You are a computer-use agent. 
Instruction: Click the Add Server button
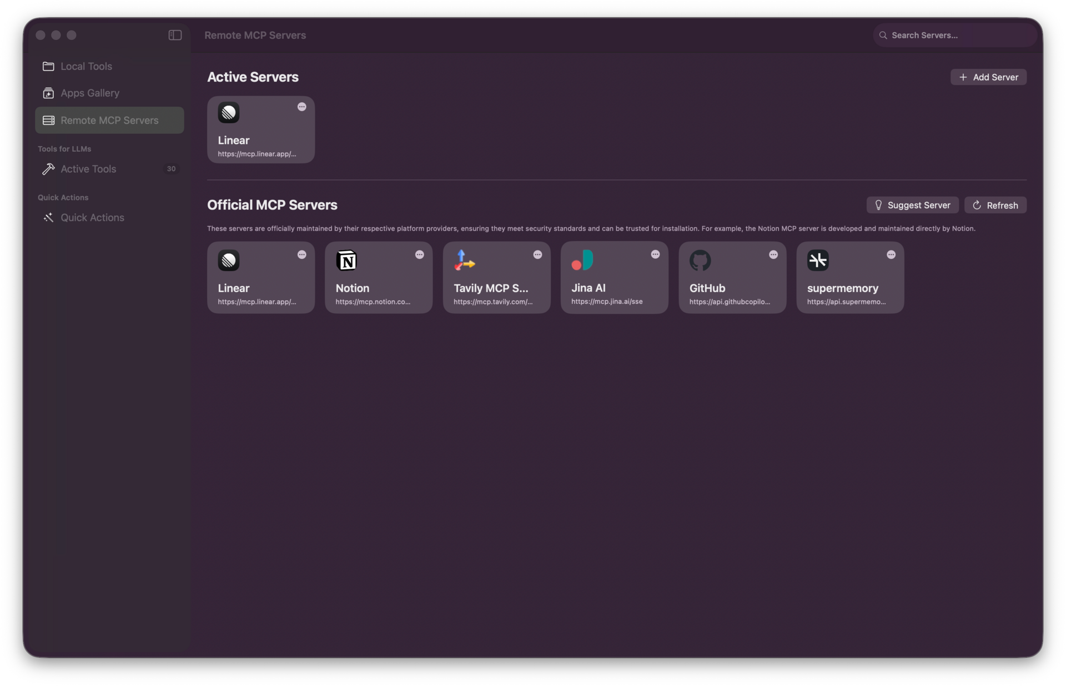tap(988, 77)
